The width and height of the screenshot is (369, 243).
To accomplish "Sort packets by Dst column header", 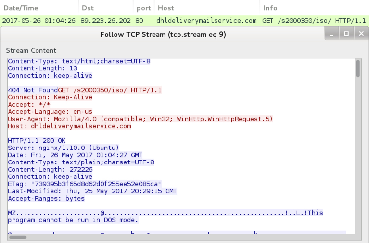I will pyautogui.click(x=106, y=8).
